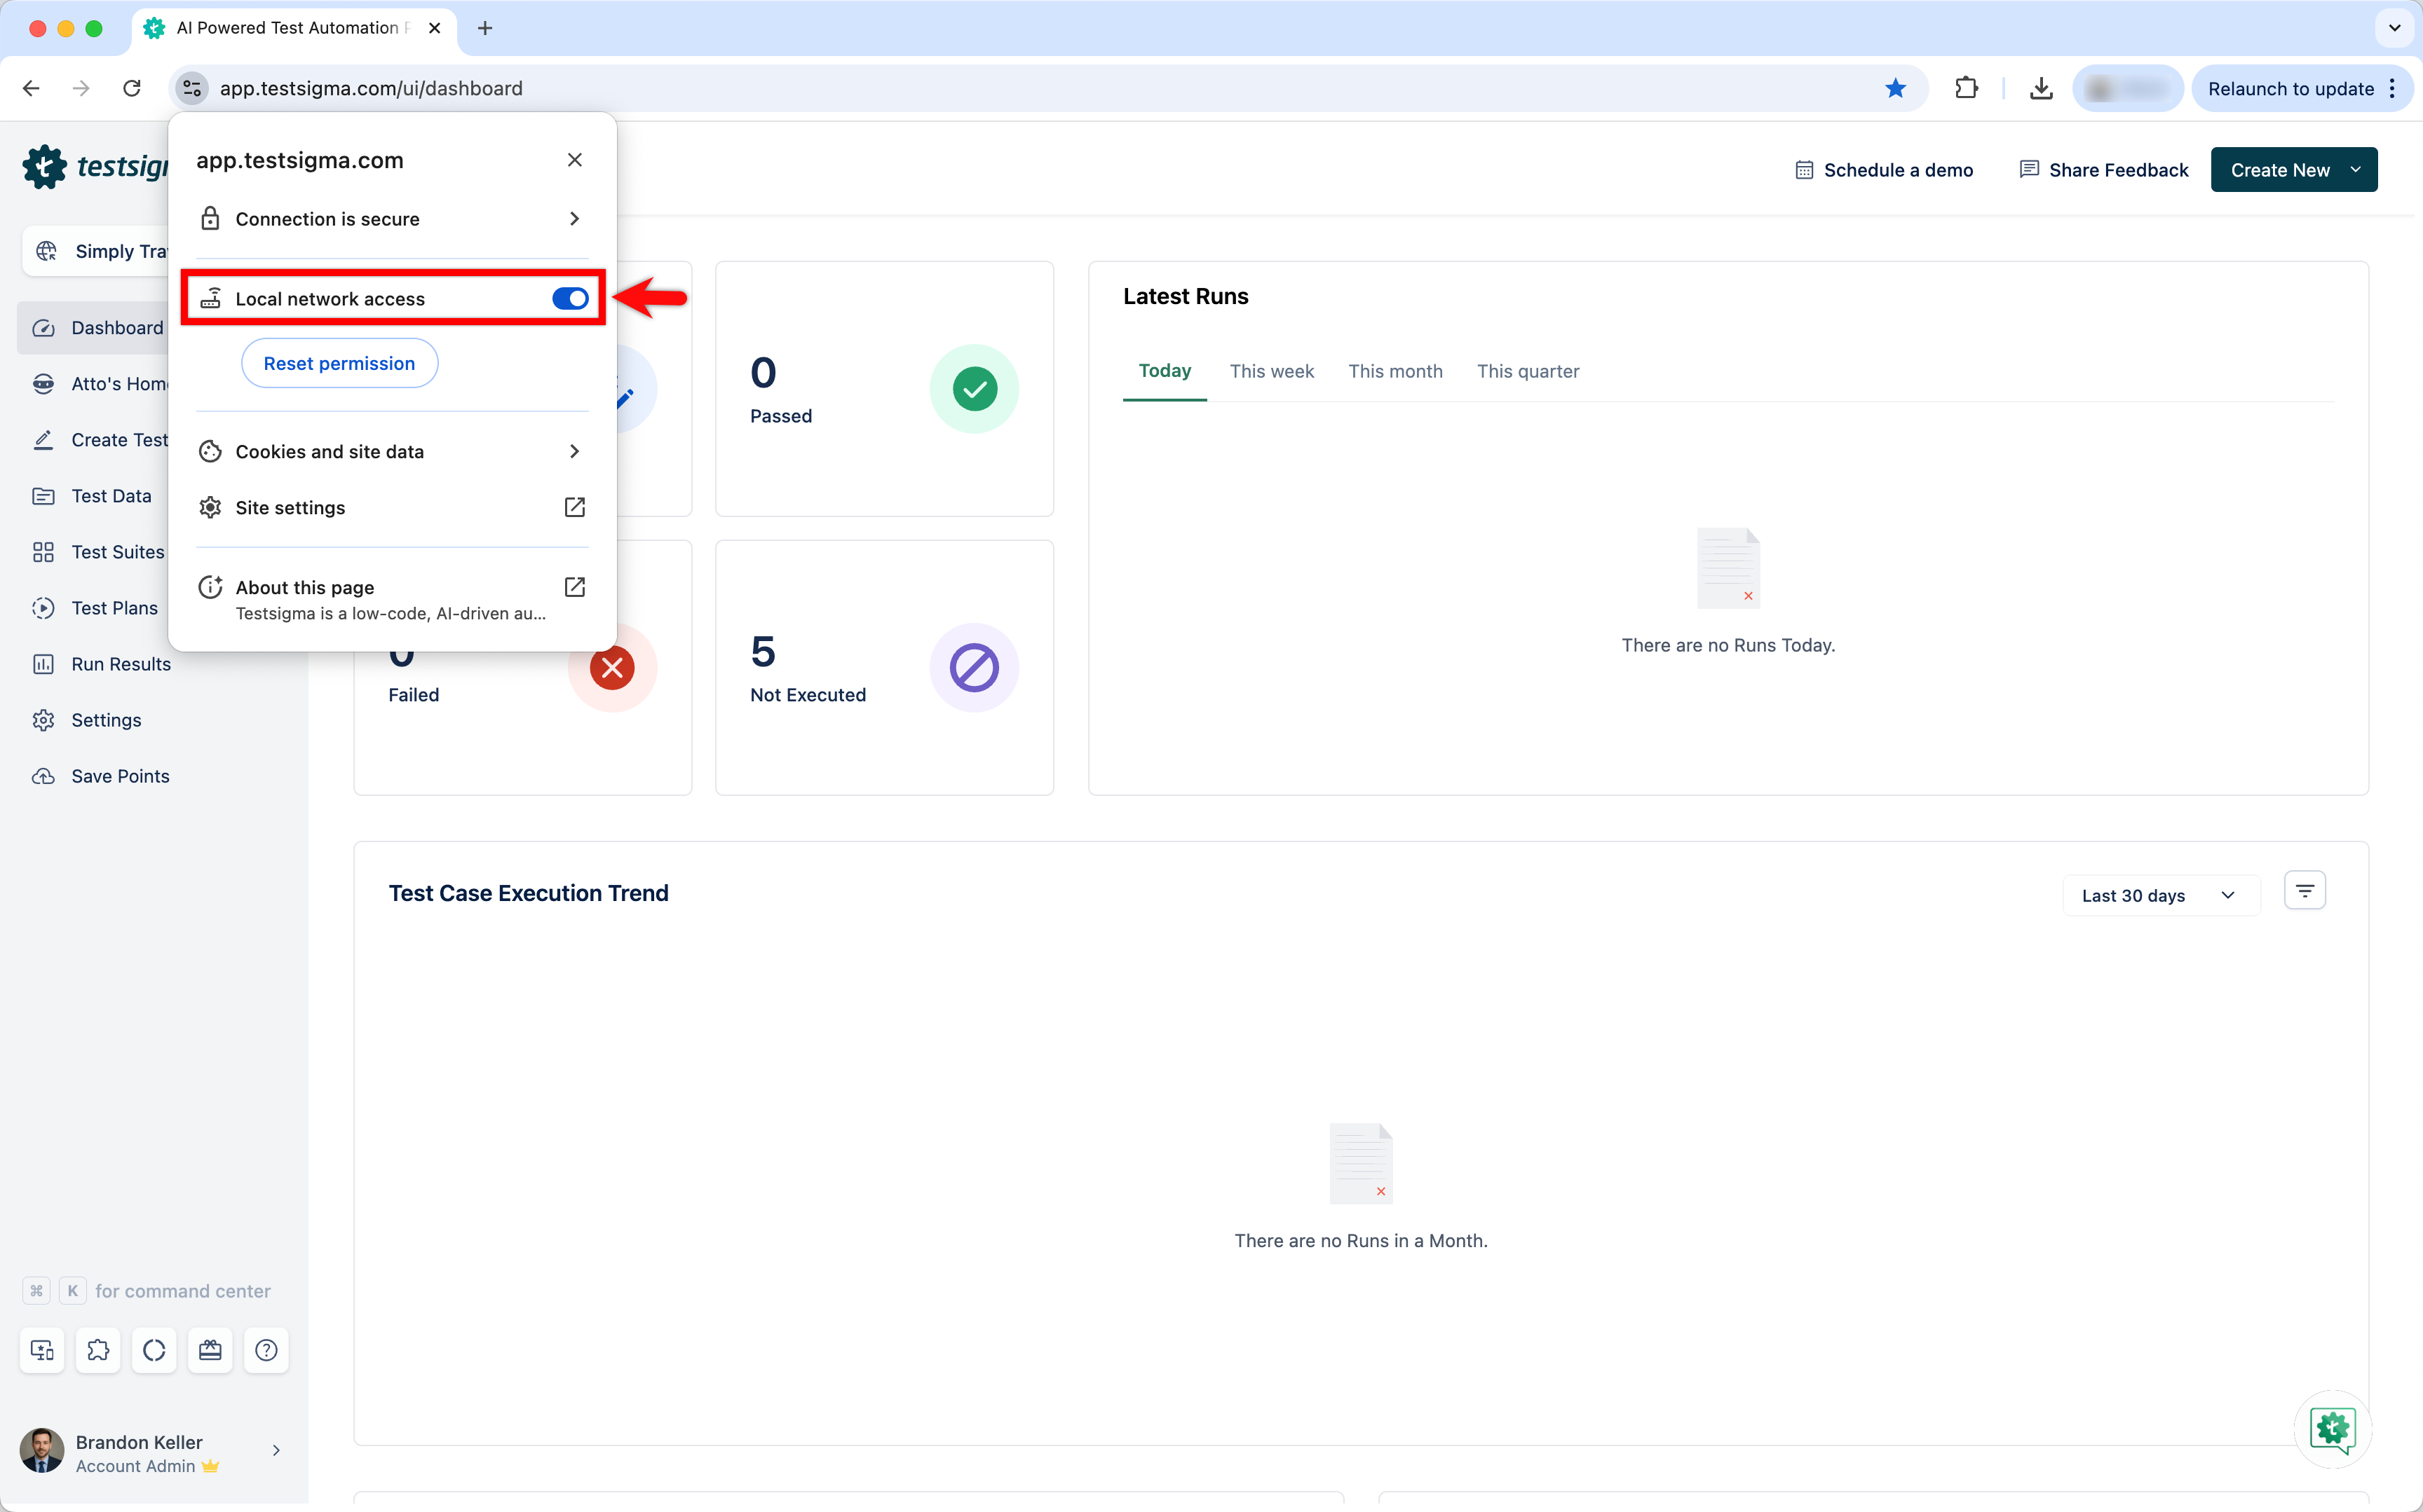
Task: Switch to the This quarter tab
Action: click(x=1526, y=371)
